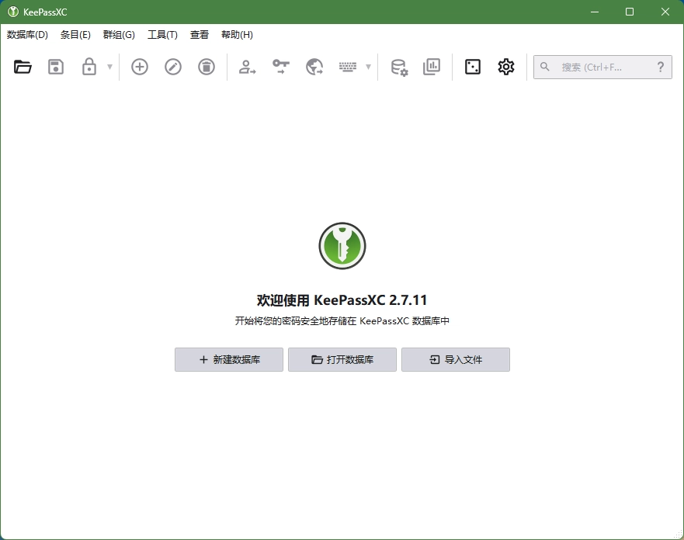Open application settings with the gear icon
Viewport: 684px width, 540px height.
(505, 67)
